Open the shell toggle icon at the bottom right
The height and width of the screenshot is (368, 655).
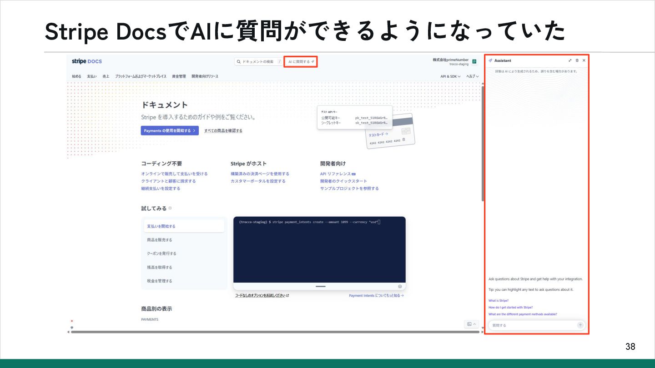(471, 324)
